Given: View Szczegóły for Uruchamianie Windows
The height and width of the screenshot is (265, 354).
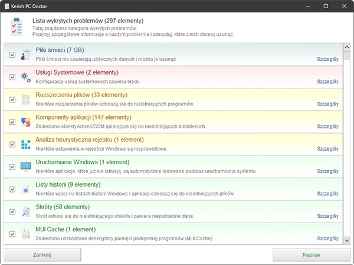Looking at the screenshot, I should [x=327, y=171].
